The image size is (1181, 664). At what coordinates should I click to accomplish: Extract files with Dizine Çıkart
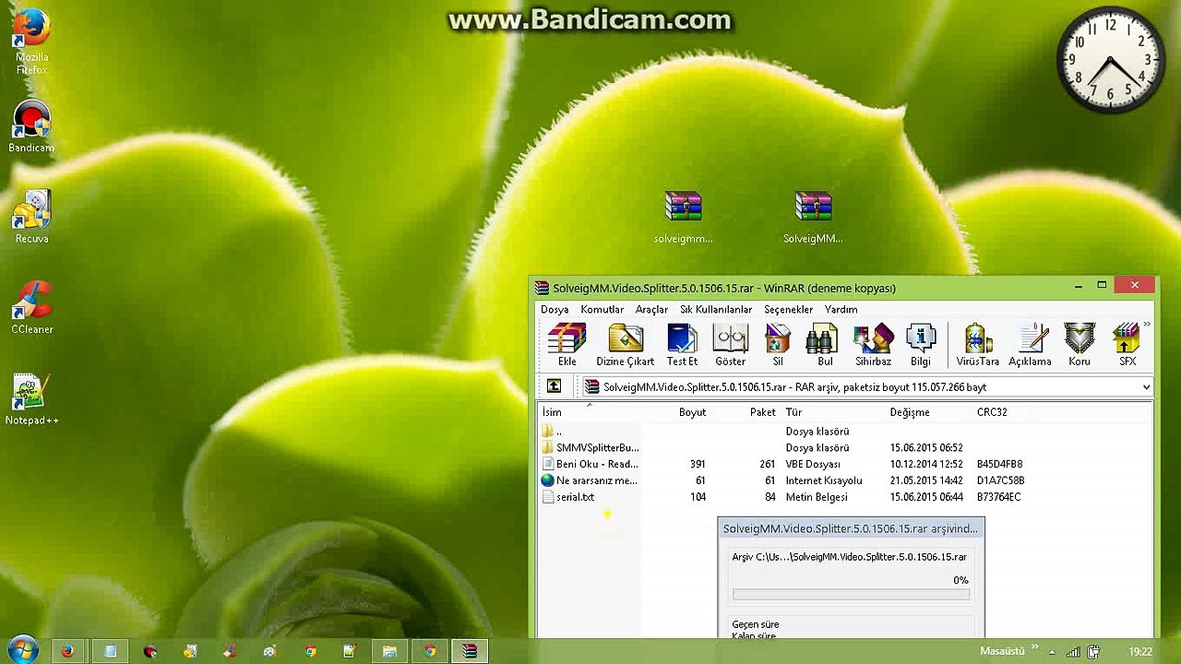(625, 345)
